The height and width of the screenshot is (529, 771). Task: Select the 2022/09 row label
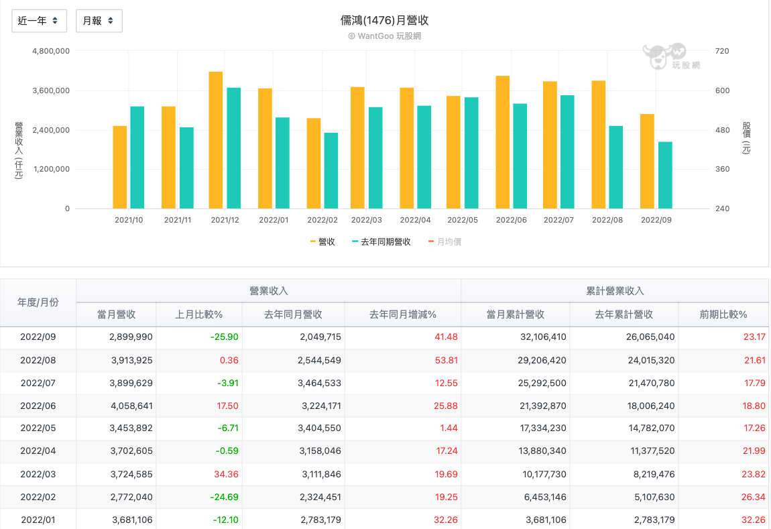(38, 337)
